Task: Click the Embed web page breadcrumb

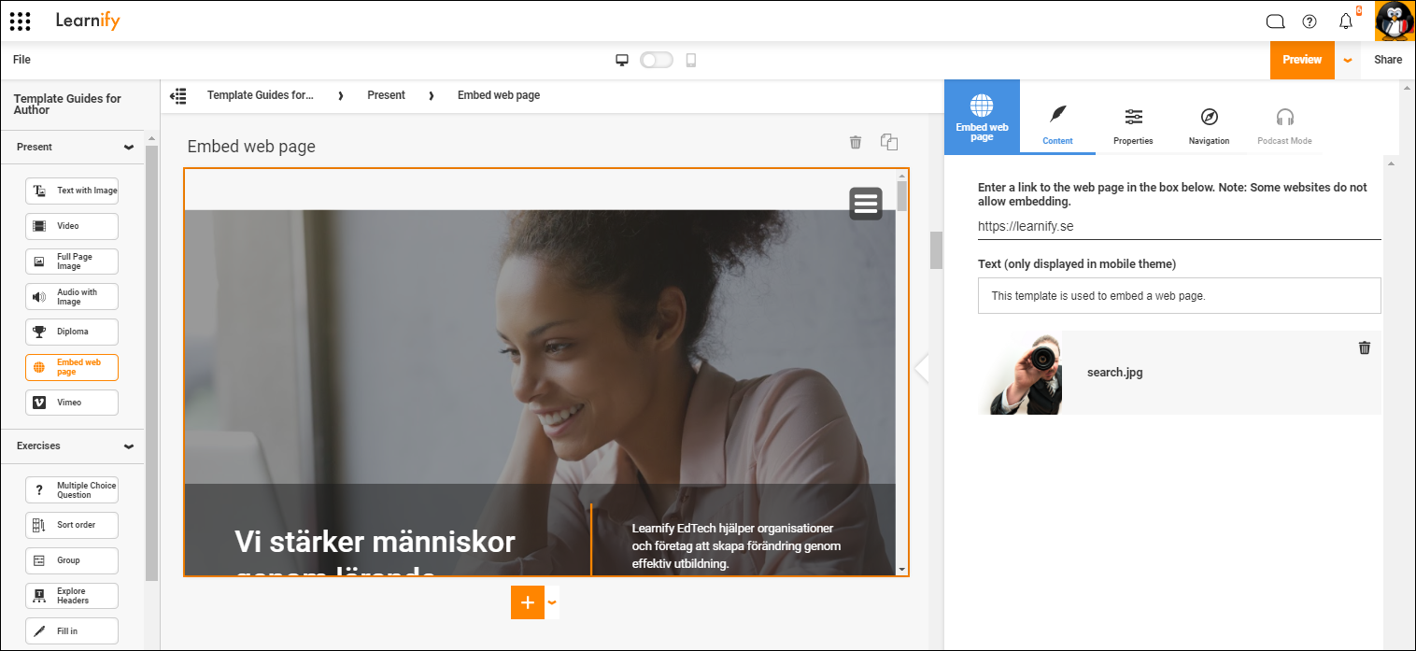Action: pyautogui.click(x=499, y=95)
